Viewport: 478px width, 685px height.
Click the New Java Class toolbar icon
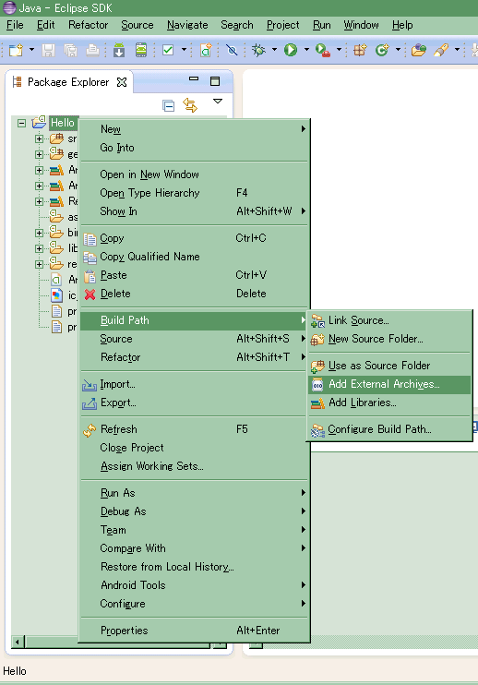click(382, 50)
